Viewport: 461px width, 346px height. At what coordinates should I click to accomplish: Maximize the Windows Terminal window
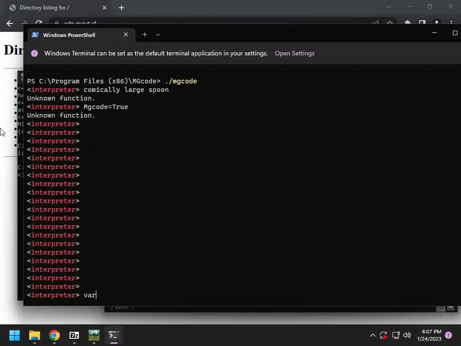pyautogui.click(x=455, y=33)
